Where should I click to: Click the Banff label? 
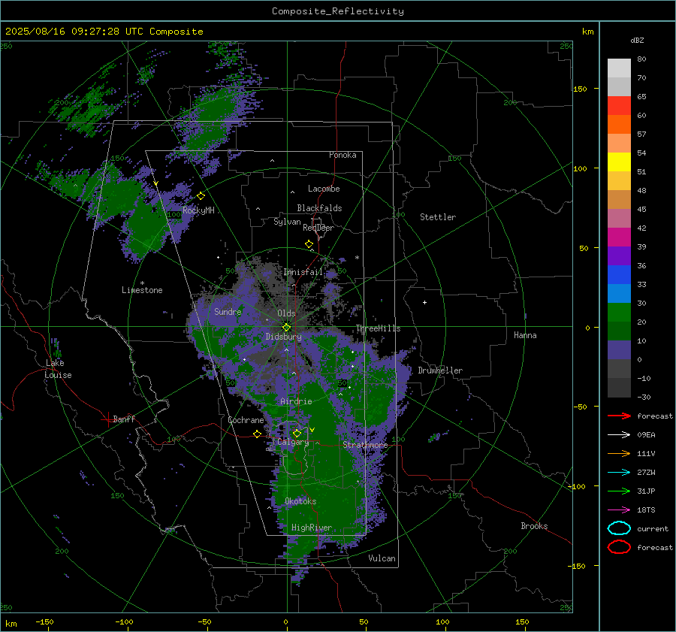tap(124, 419)
